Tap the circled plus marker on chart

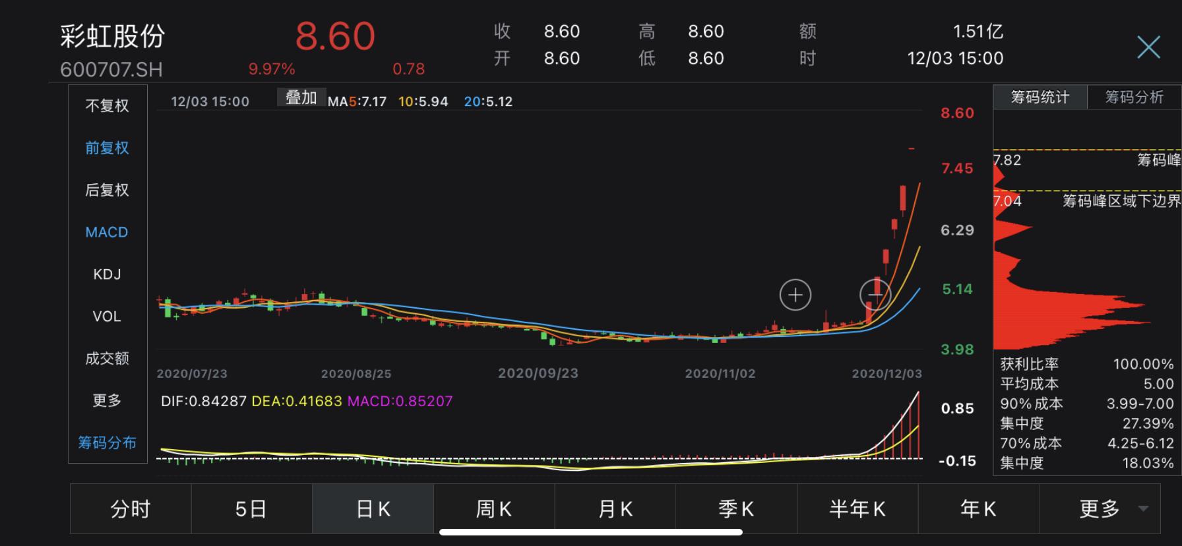(795, 295)
